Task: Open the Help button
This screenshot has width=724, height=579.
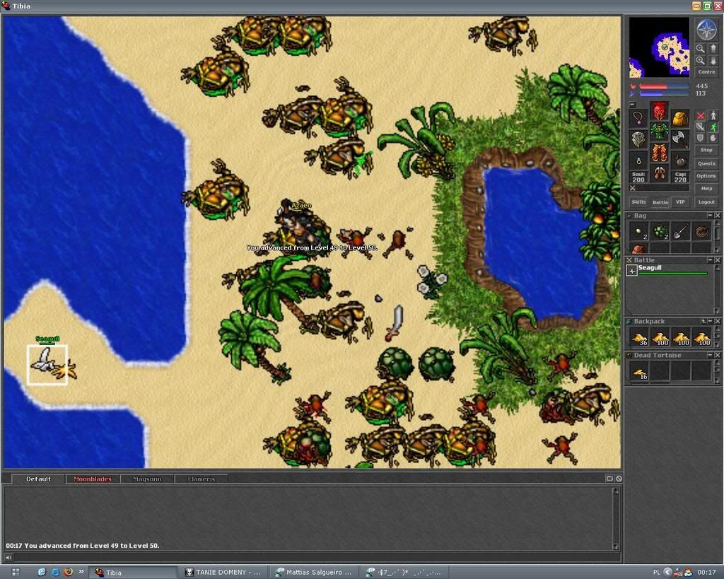Action: click(706, 188)
